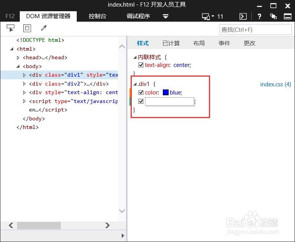This screenshot has height=242, width=295.
Task: Click the breadcrumb right arrow
Action: pyautogui.click(x=122, y=236)
